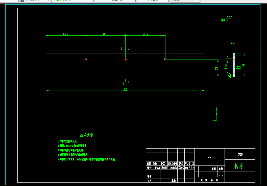Image resolution: width=267 pixels, height=186 pixels.
Task: Select the 39 height dimension in section view
Action: (244, 65)
